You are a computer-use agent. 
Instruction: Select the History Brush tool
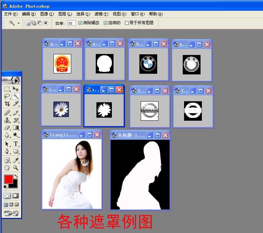tap(16, 120)
